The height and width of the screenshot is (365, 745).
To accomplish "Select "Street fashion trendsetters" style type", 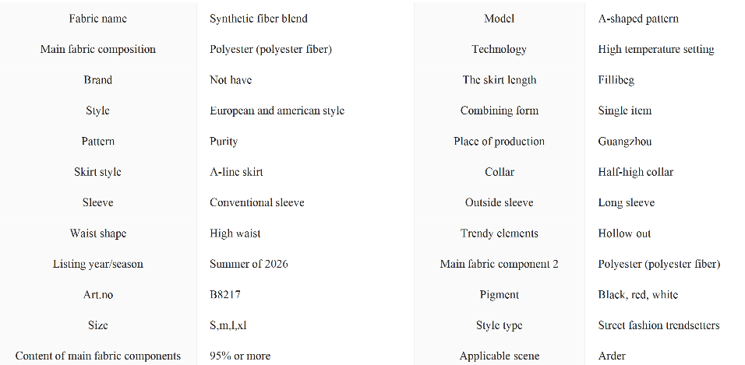I will tap(658, 325).
